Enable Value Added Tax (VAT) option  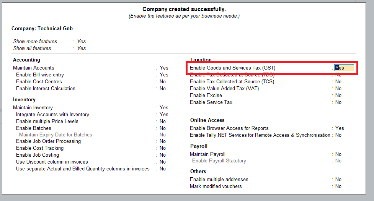tap(338, 88)
